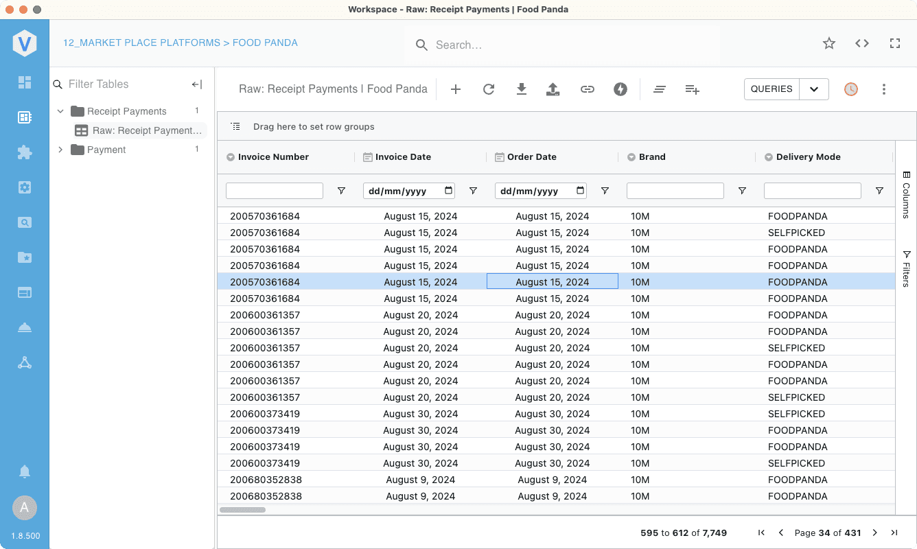Open 12_MARKET PLACE PLATFORMS breadcrumb link
This screenshot has width=917, height=549.
coord(142,43)
